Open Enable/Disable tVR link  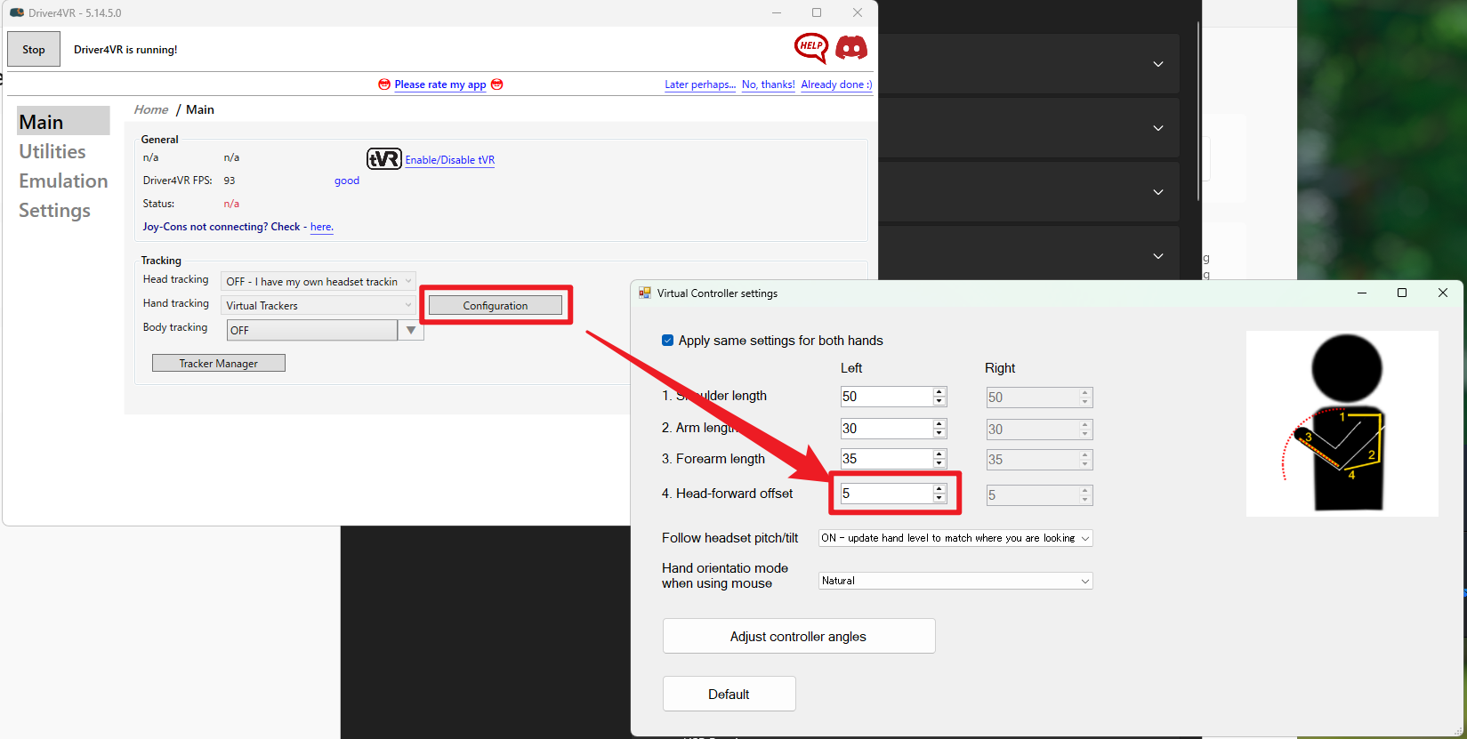(450, 160)
